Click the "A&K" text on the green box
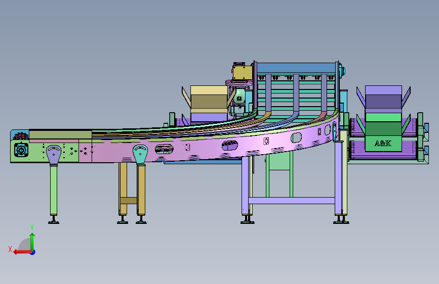The height and width of the screenshot is (284, 439). point(383,144)
